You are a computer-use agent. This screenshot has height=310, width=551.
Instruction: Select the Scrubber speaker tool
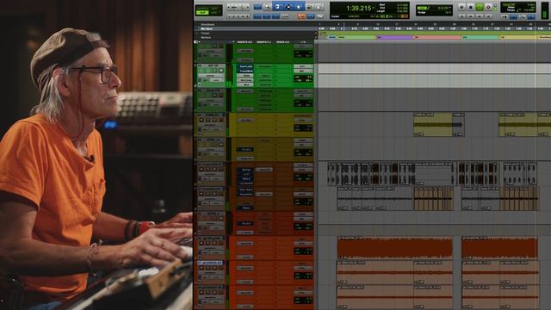click(x=309, y=7)
